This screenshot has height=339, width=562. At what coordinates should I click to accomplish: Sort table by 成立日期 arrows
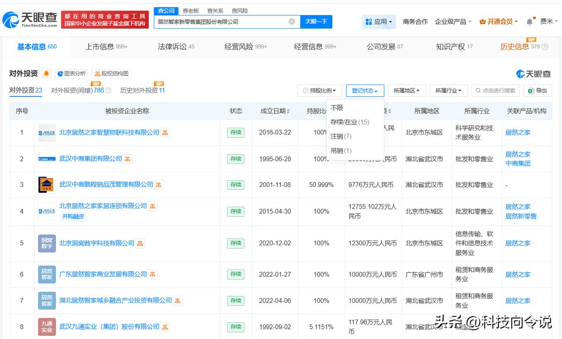coord(288,111)
